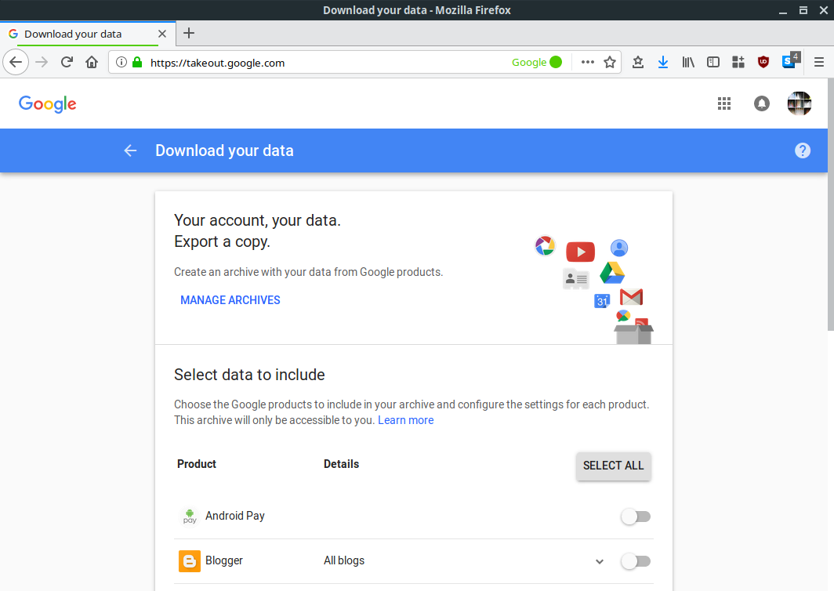The height and width of the screenshot is (591, 834).
Task: Open the Firefox hamburger menu
Action: point(819,62)
